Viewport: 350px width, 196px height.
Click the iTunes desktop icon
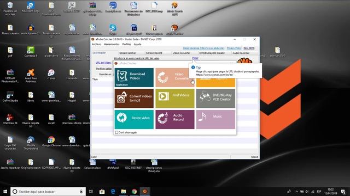[x=51, y=74]
